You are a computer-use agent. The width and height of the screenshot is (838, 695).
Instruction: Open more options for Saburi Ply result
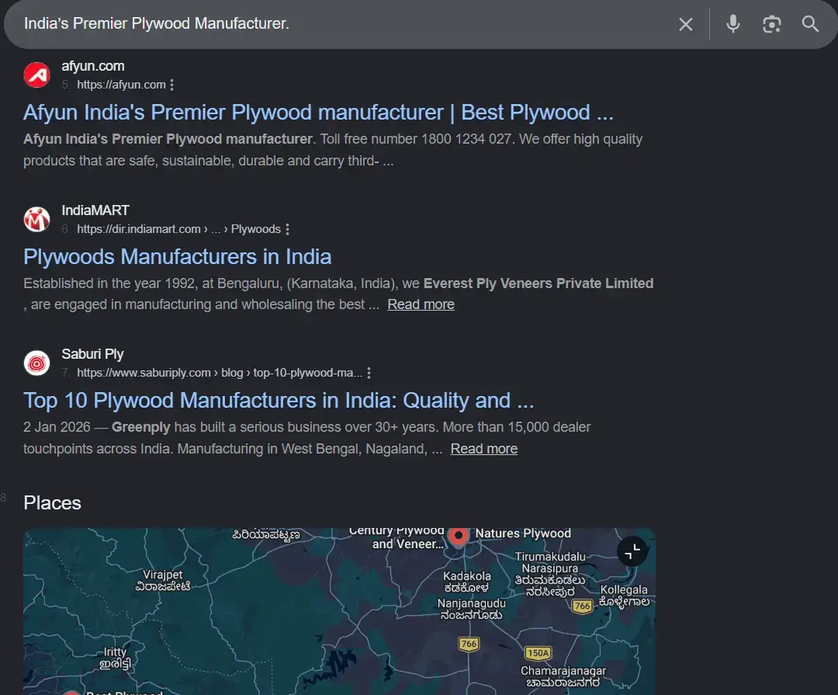click(x=369, y=373)
